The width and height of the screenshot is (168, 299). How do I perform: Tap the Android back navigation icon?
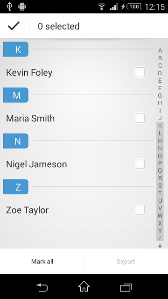(42, 287)
